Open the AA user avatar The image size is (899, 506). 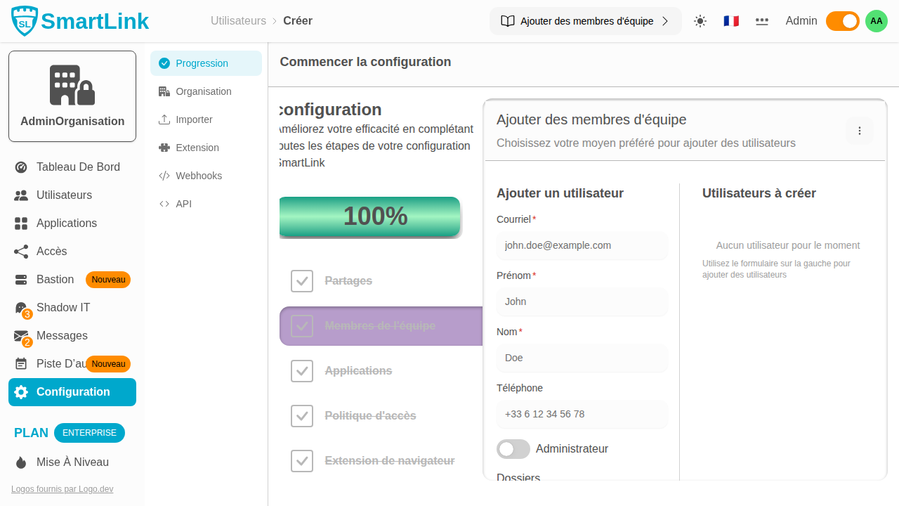(x=877, y=21)
